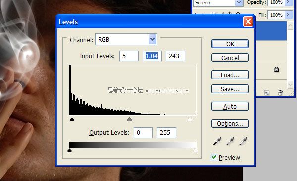Image resolution: width=297 pixels, height=181 pixels.
Task: Click the Load... button
Action: coord(230,75)
